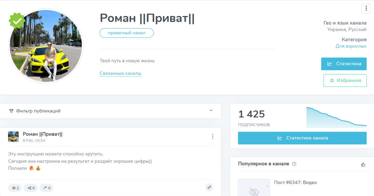Screen dimensions: 374x196
Task: Add channel to Избранное
Action: [x=345, y=81]
